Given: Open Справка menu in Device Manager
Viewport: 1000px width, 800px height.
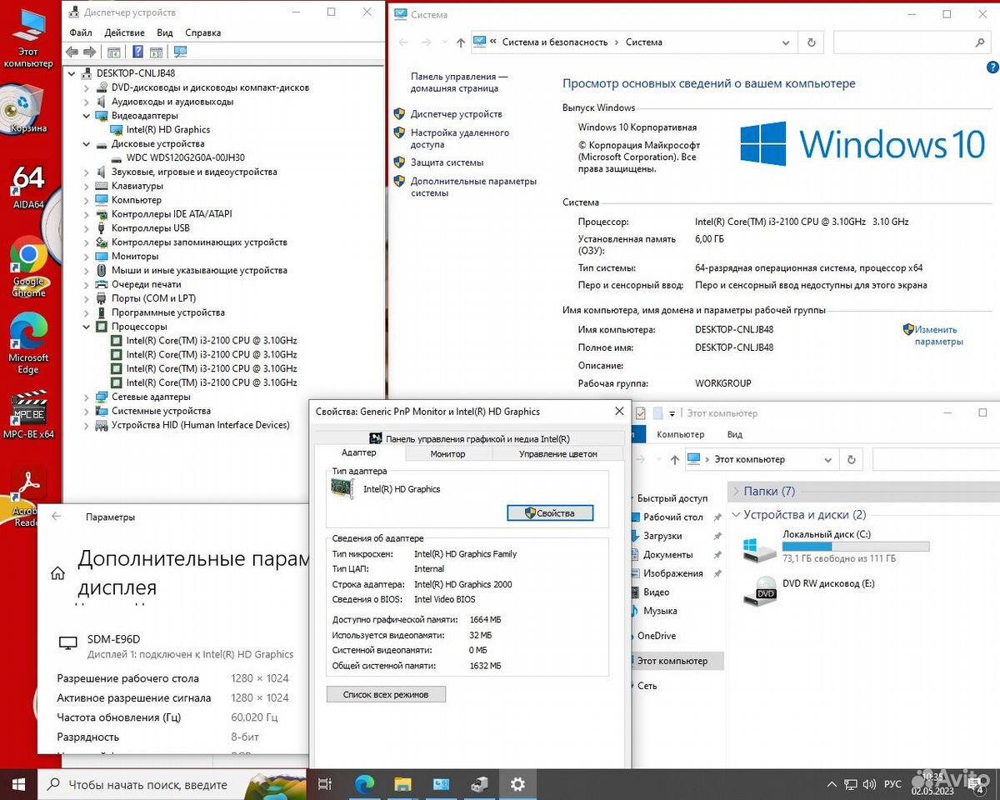Looking at the screenshot, I should [x=203, y=32].
